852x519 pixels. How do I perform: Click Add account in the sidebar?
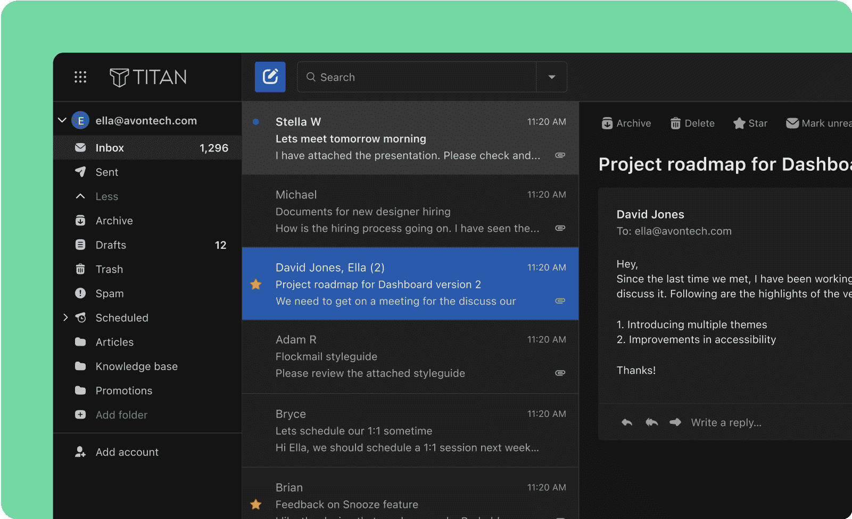click(127, 452)
